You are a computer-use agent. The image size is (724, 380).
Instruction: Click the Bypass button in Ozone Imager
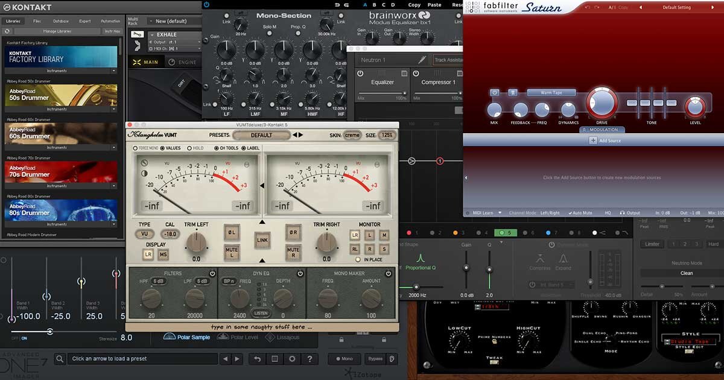[x=375, y=359]
